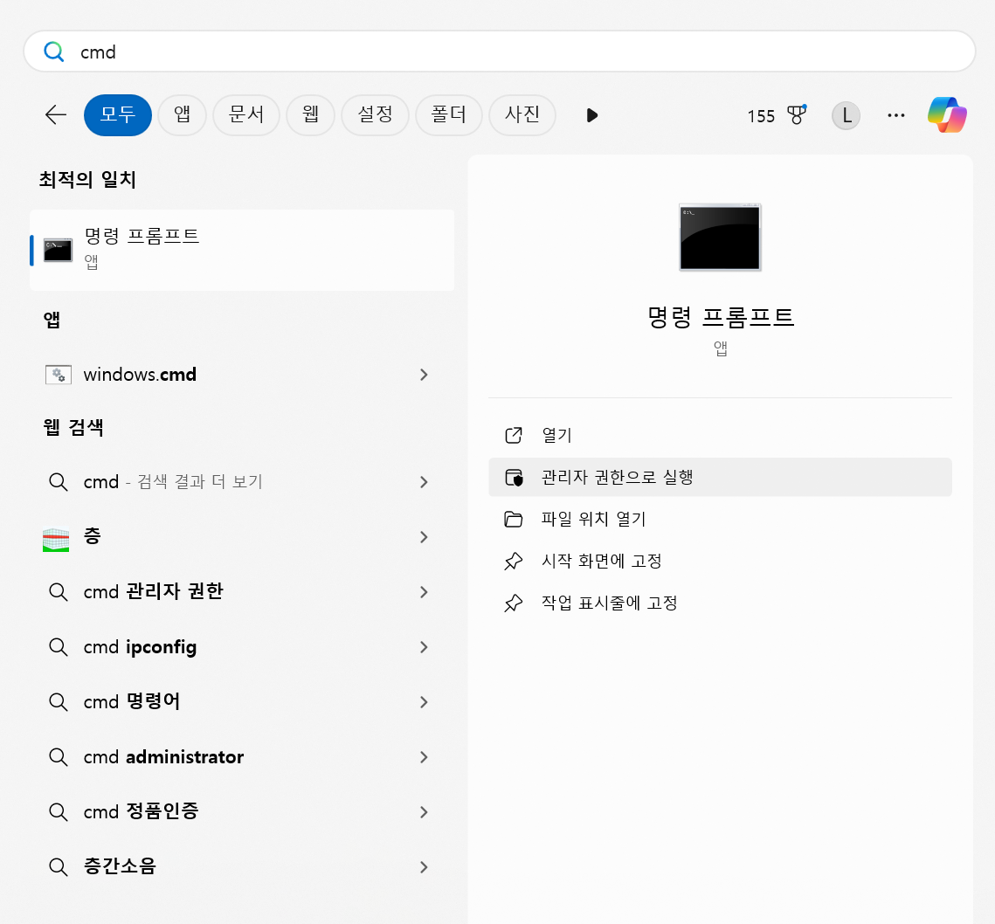Click the 명령 프롬프트 icon in best match
995x924 pixels.
click(58, 250)
